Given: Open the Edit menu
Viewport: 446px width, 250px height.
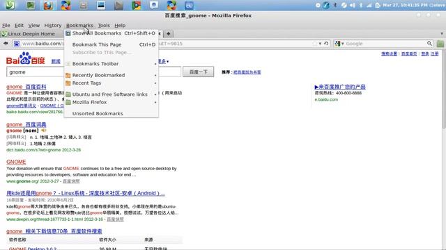Looking at the screenshot, I should point(19,25).
